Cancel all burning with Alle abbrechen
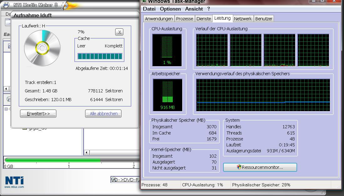 [103, 114]
